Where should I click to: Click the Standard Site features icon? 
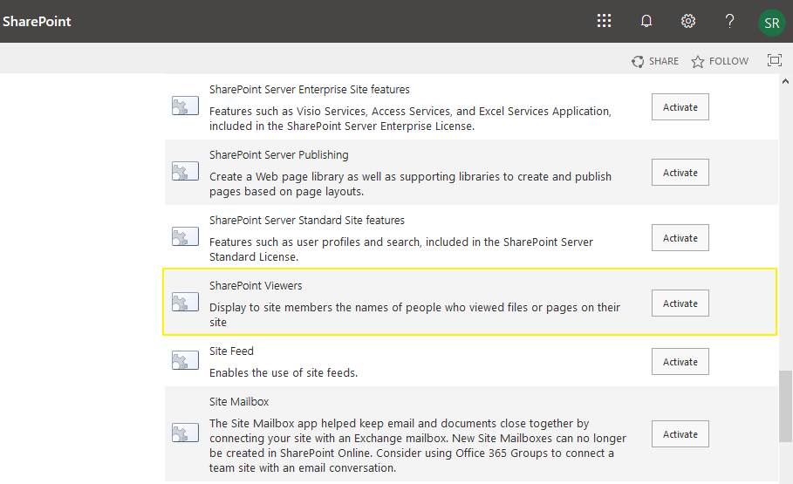(x=185, y=237)
